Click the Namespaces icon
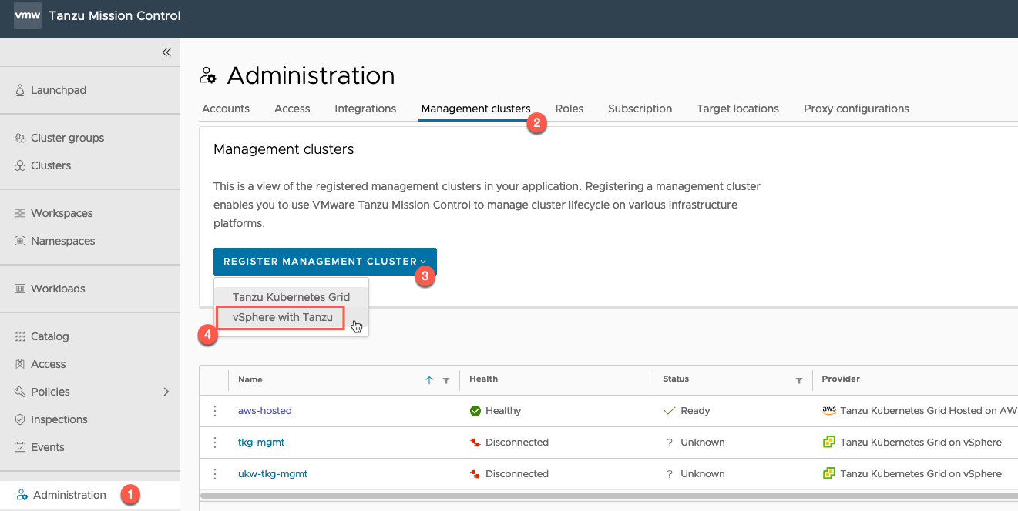1018x511 pixels. point(20,241)
